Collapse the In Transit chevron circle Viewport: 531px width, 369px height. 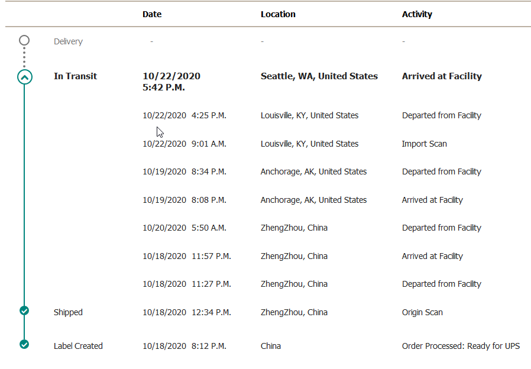pos(24,77)
